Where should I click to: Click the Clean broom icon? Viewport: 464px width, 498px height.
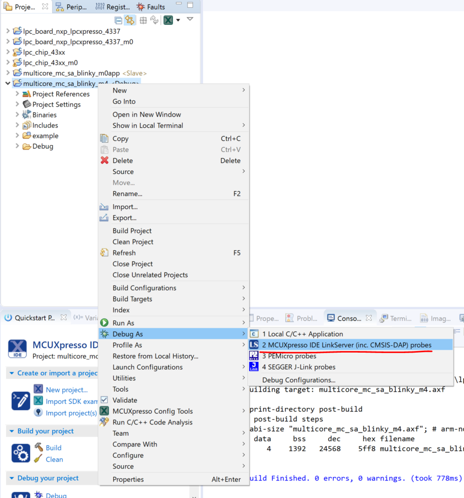tap(38, 459)
